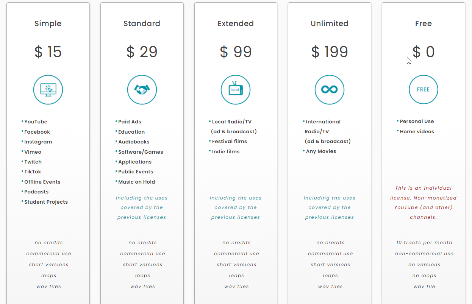Click the $ 99 price
Viewport: 472px width, 304px height.
click(x=236, y=52)
